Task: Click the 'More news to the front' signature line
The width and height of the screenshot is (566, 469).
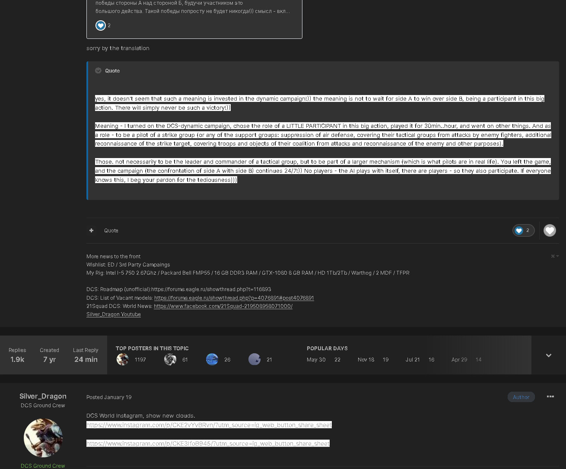Action: pos(113,257)
